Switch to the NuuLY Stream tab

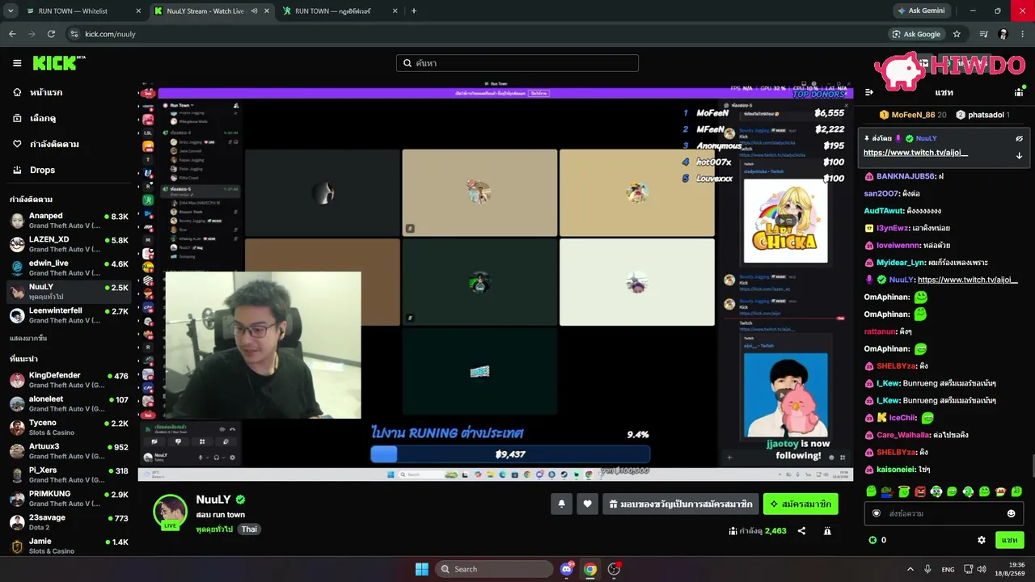(x=212, y=11)
